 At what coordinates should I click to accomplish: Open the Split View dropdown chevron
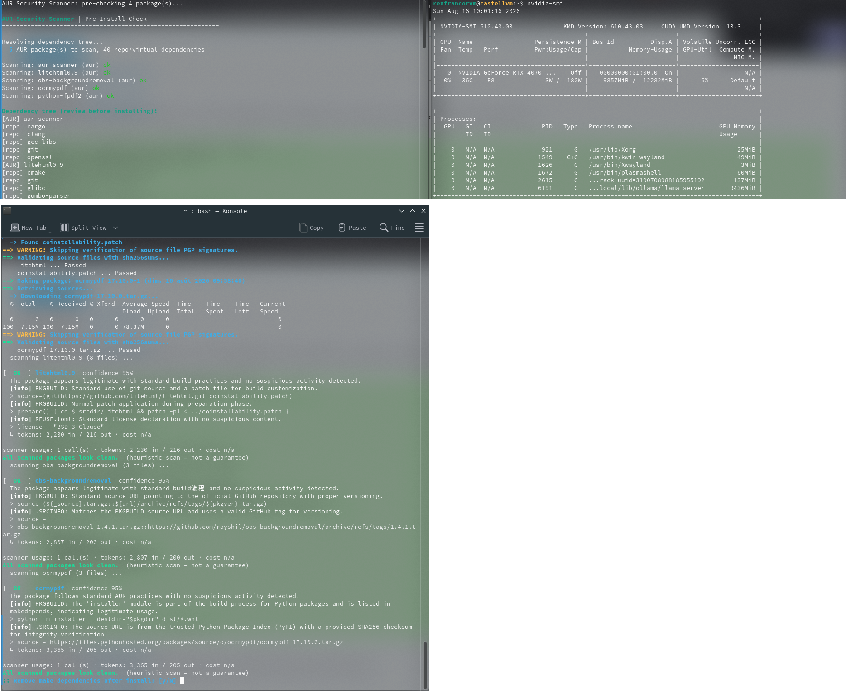115,228
